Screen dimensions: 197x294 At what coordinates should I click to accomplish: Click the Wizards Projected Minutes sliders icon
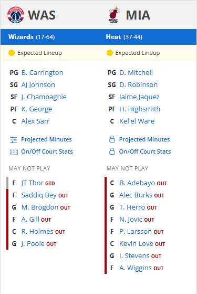click(x=14, y=140)
